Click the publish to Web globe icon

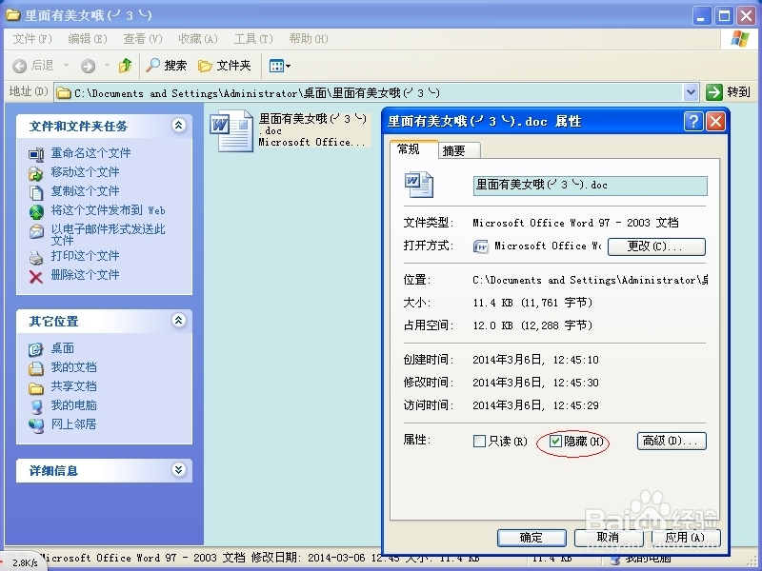36,211
